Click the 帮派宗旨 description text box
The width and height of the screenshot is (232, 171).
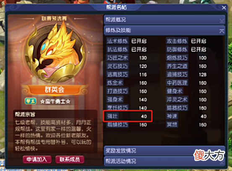(55, 132)
